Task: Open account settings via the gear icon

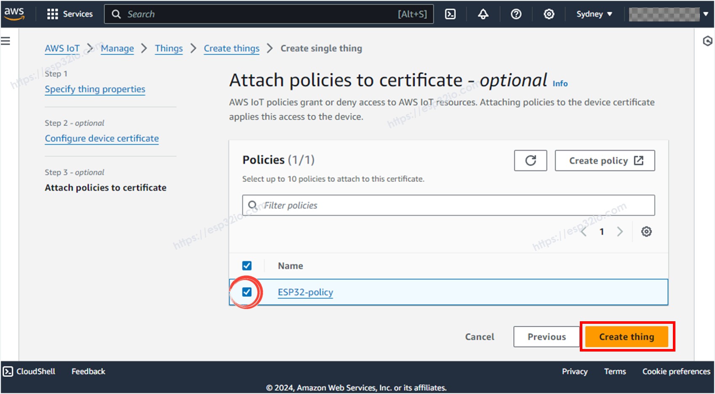Action: 549,14
